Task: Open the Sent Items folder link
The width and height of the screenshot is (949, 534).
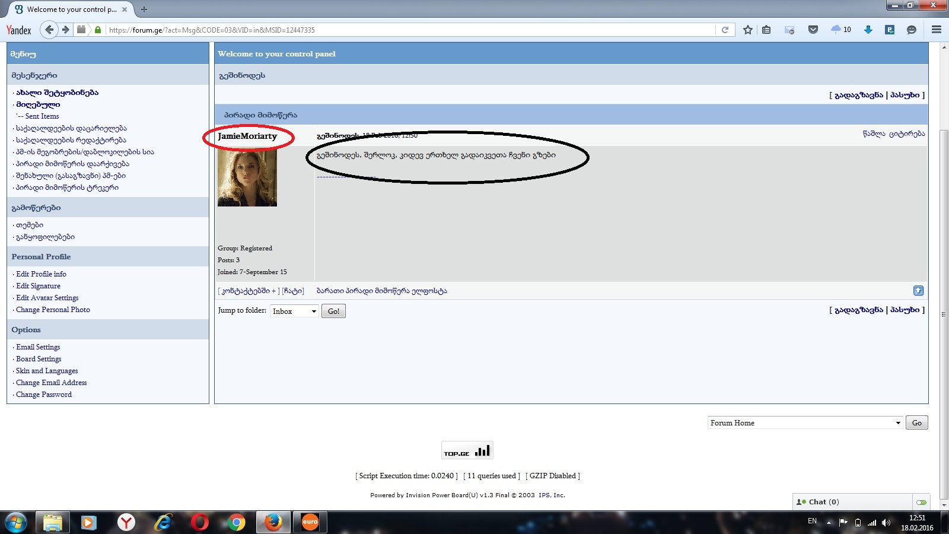Action: [42, 116]
